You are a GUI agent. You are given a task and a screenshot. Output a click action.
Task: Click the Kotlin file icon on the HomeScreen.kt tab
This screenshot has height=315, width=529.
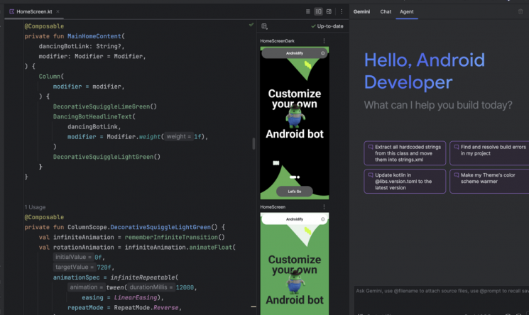(x=12, y=11)
